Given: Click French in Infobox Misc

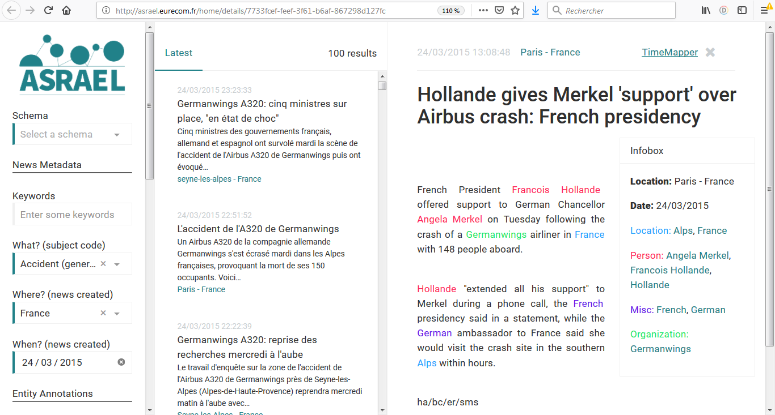Looking at the screenshot, I should coord(672,310).
